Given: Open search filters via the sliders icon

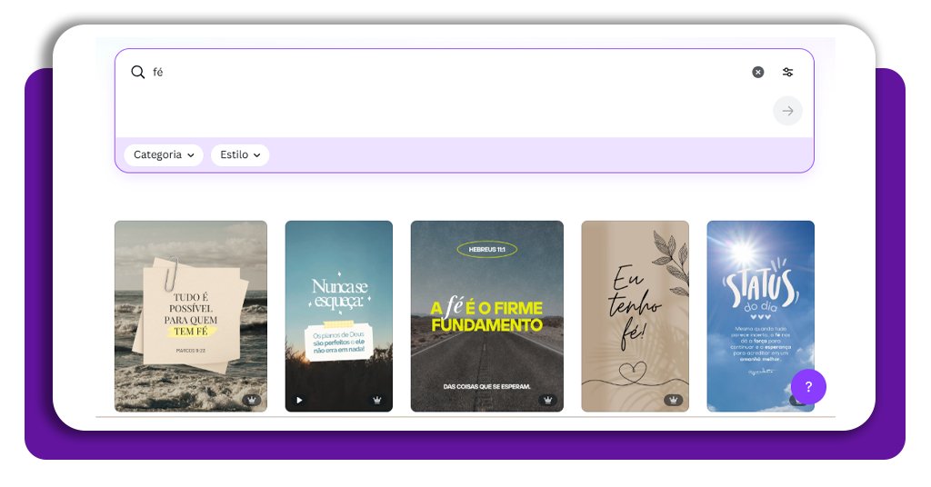Looking at the screenshot, I should pos(787,72).
